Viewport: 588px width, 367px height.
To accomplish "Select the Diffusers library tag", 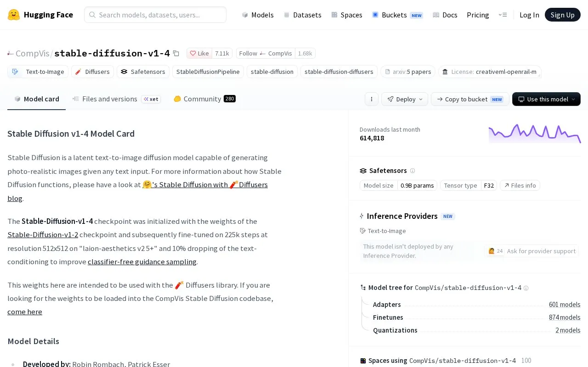I will (x=92, y=72).
